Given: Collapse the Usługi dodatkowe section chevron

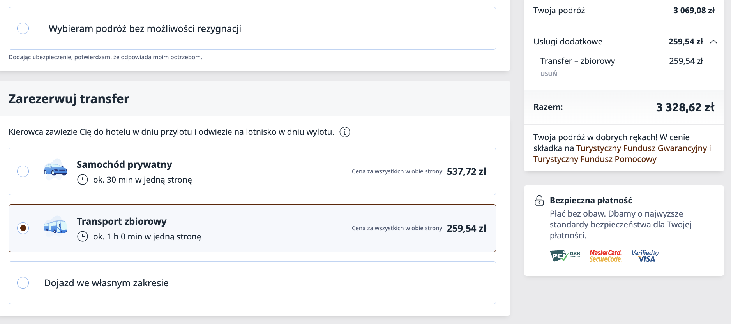Looking at the screenshot, I should point(713,42).
